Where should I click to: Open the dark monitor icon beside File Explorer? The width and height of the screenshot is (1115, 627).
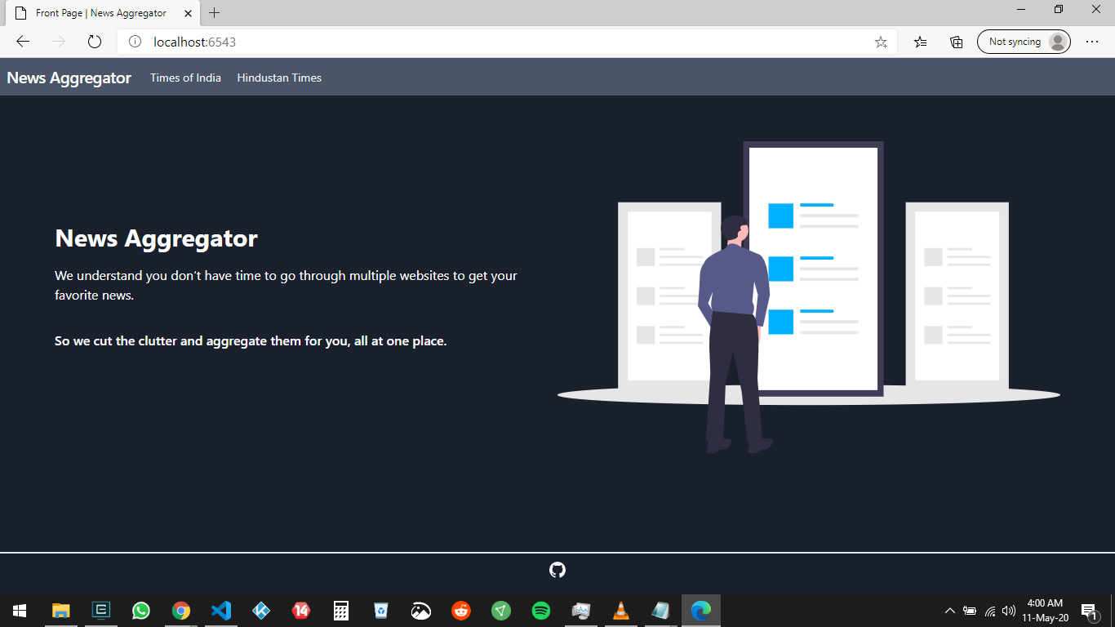pos(101,611)
